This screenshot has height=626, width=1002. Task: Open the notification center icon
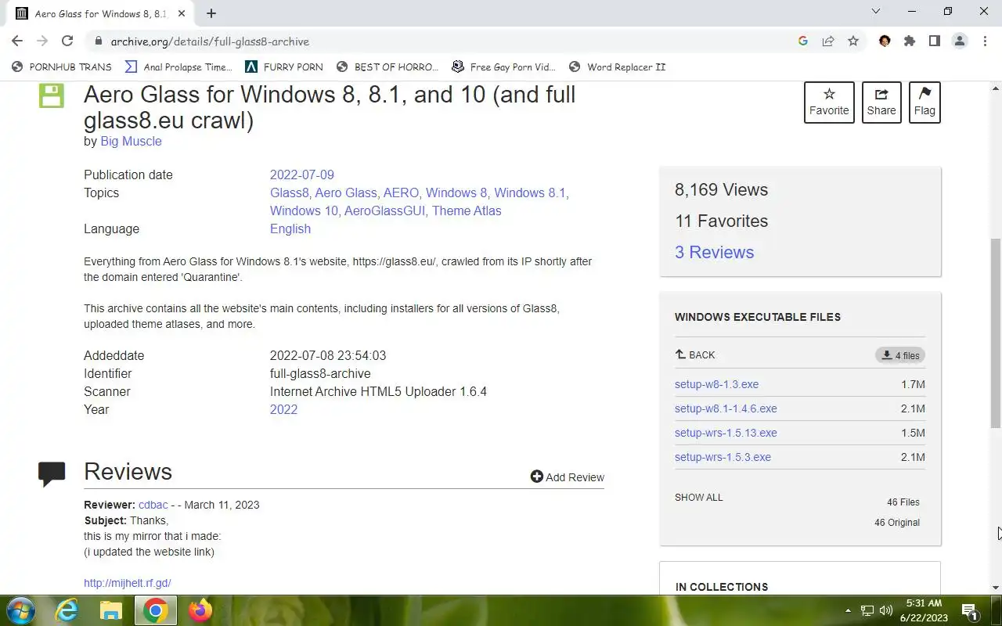(970, 611)
